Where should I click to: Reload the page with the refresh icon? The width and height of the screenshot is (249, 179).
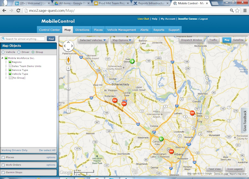coord(18,10)
